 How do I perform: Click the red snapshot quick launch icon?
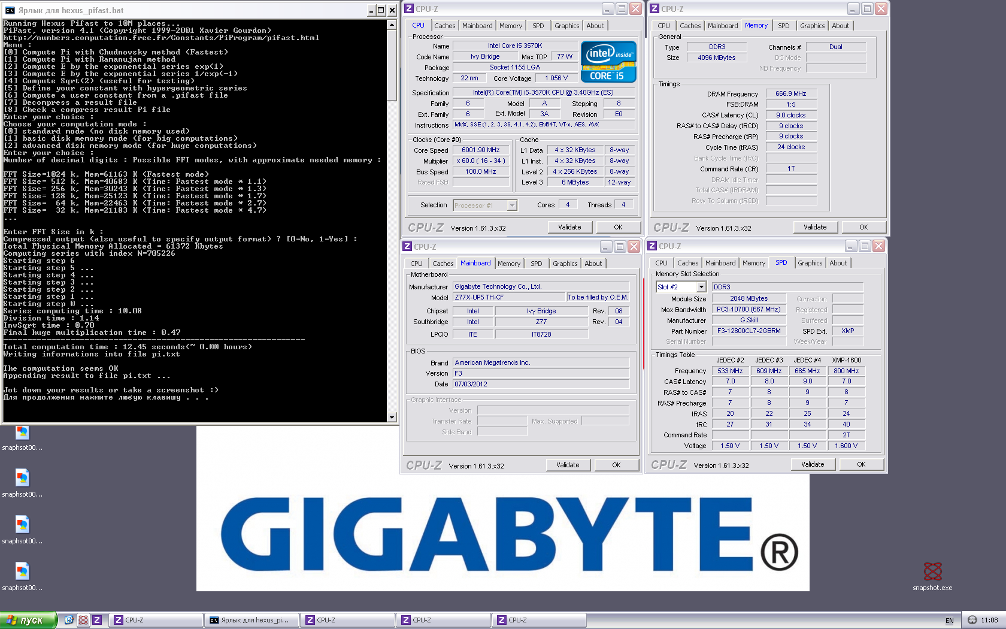coord(83,620)
